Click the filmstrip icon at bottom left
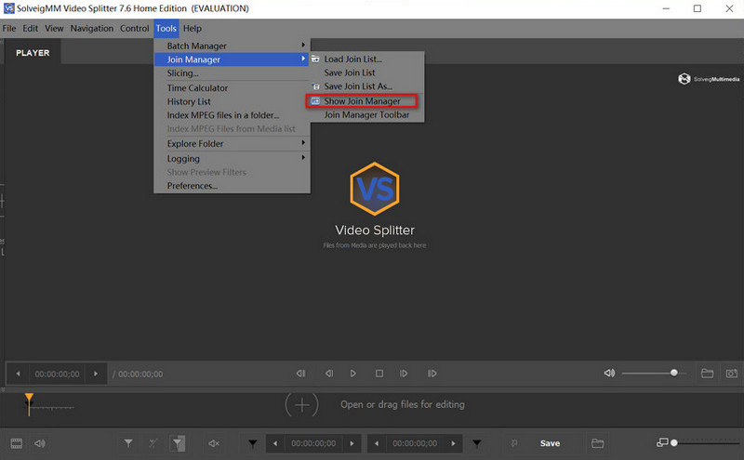Viewport: 744px width, 460px height. 16,443
